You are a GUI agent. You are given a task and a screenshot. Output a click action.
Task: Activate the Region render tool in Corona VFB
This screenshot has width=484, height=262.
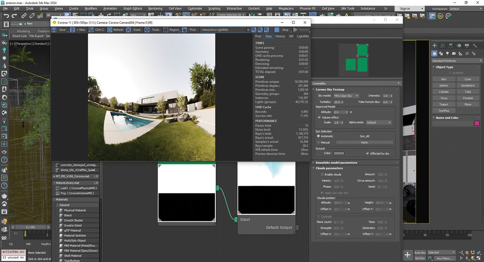point(172,30)
